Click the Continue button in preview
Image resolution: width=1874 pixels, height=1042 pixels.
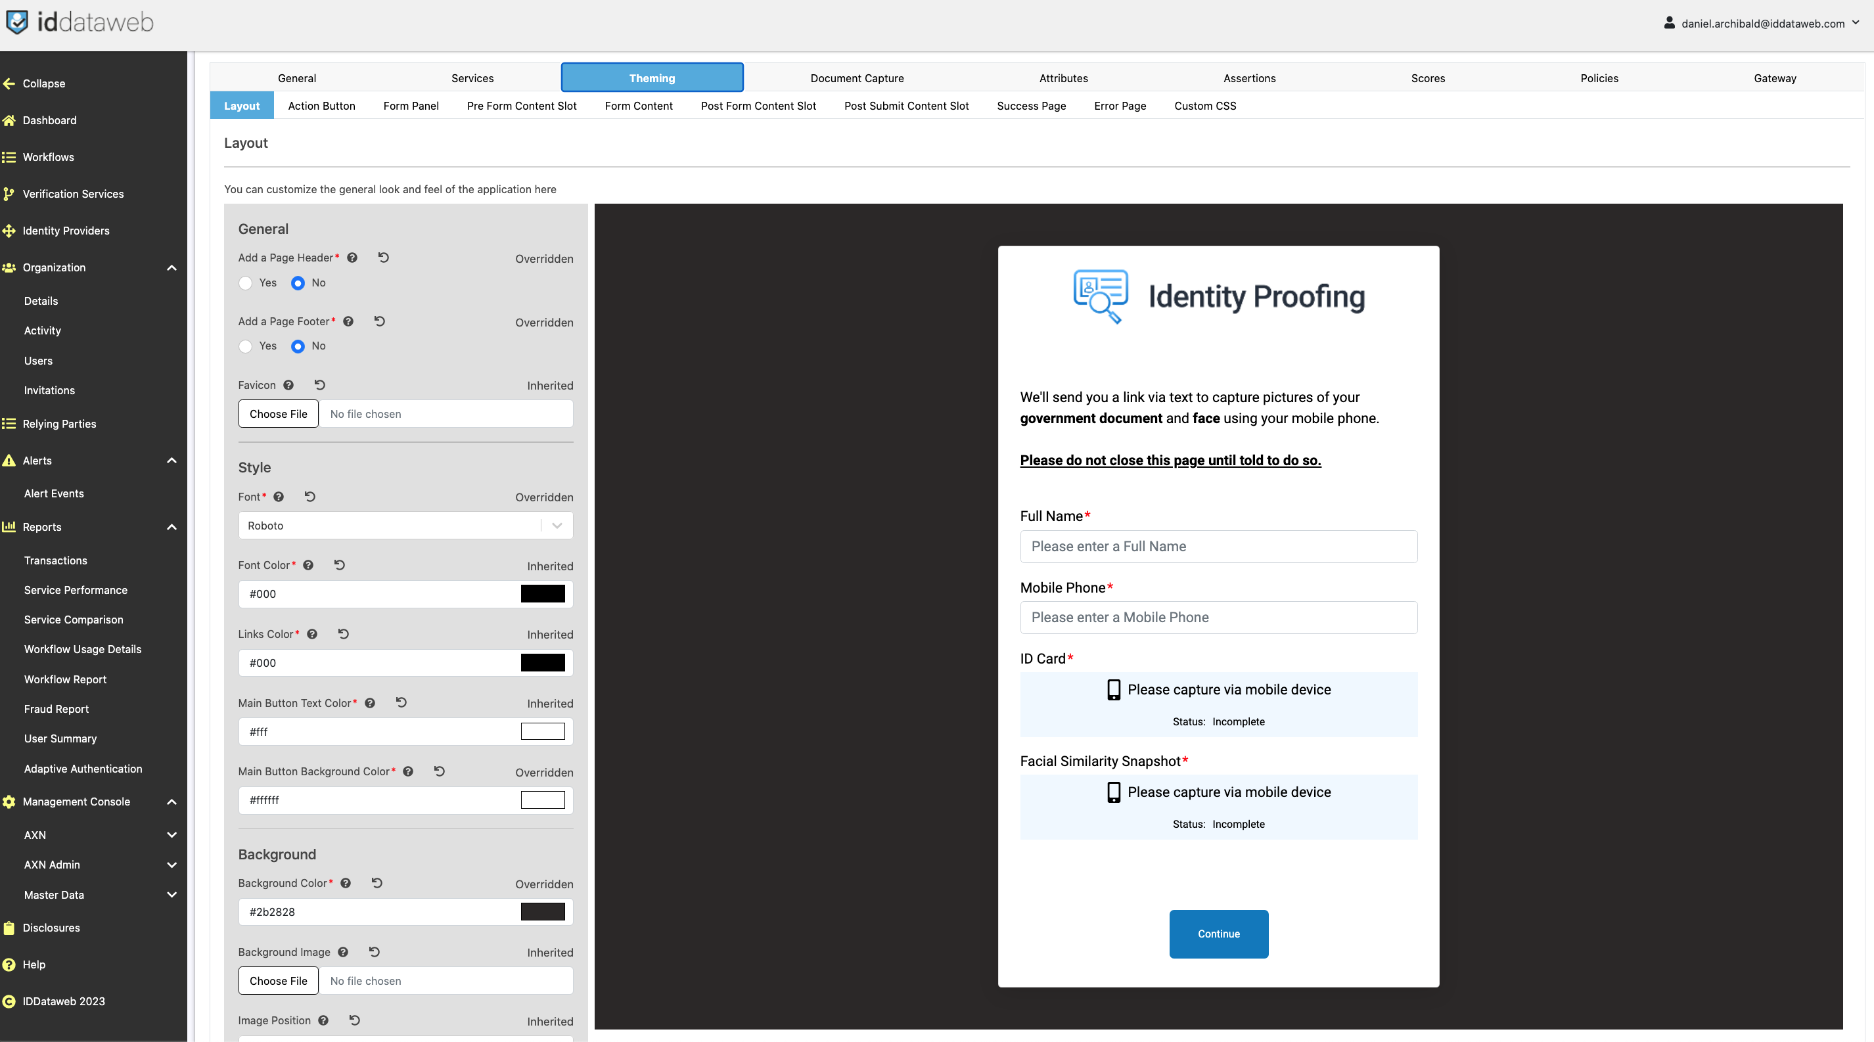1218,934
